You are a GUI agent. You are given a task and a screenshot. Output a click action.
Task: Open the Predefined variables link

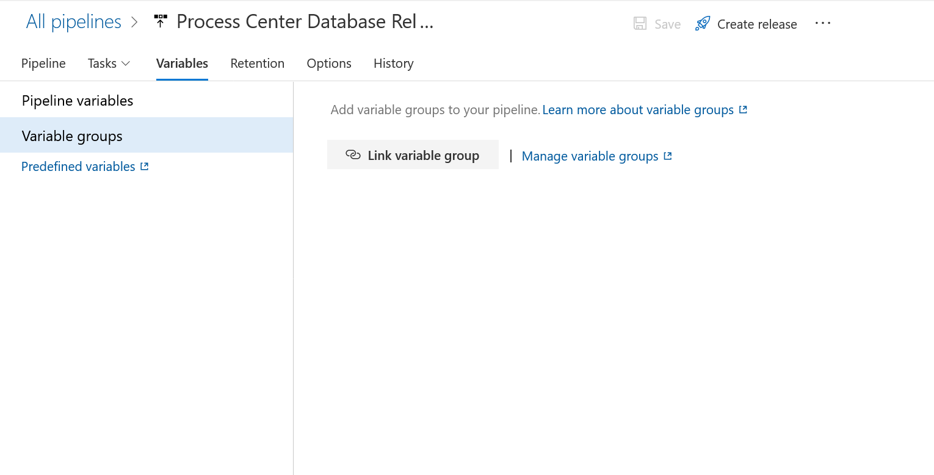point(78,166)
